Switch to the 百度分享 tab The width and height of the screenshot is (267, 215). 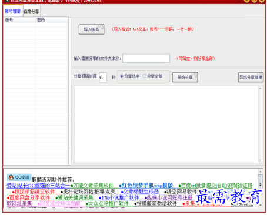coord(32,11)
